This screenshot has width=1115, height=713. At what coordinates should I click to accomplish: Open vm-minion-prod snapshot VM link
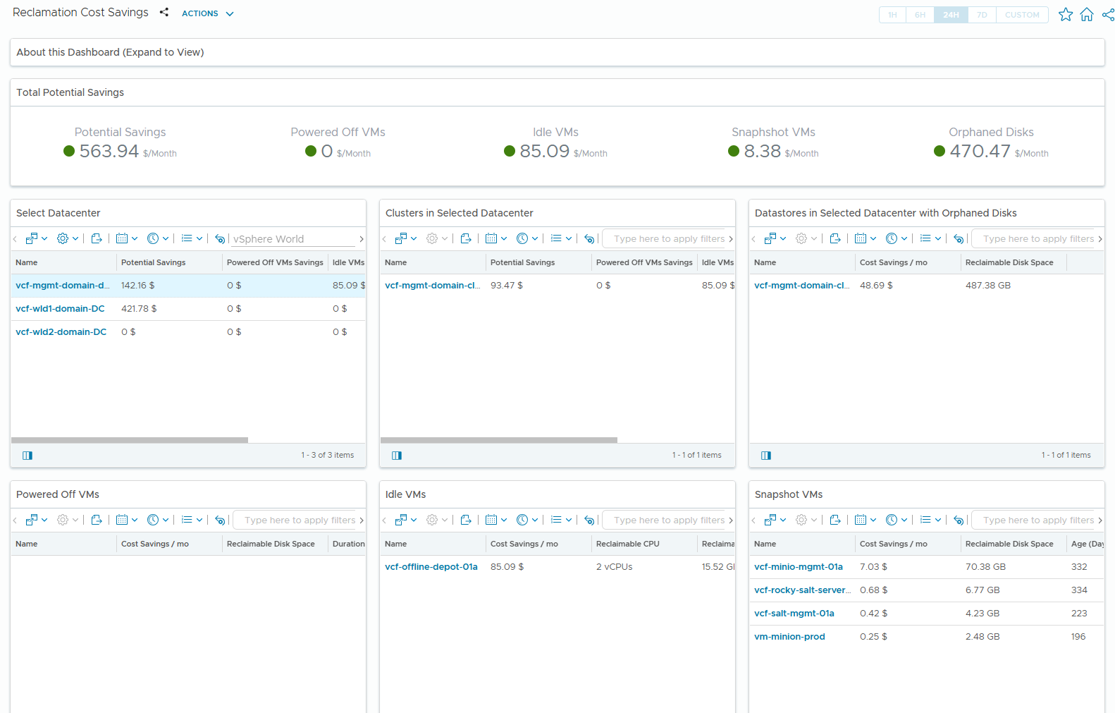click(x=789, y=637)
